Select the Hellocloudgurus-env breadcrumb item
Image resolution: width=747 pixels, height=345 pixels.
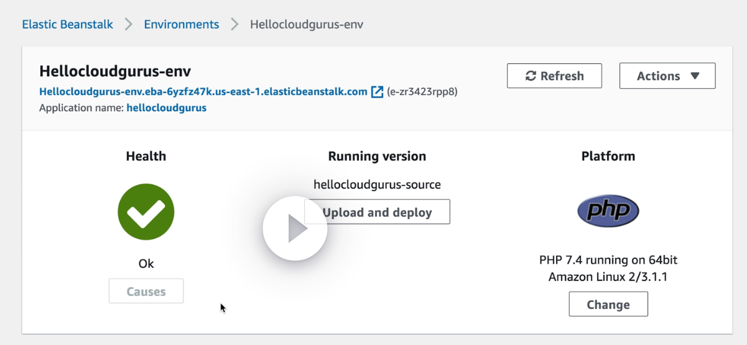coord(307,25)
